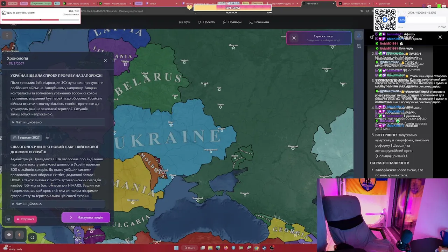Image resolution: width=448 pixels, height=252 pixels.
Task: Open the three-dot menu on the map
Action: click(x=7, y=35)
